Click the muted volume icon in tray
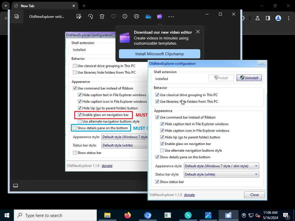Screen dimensions: 295x221 click(x=258, y=216)
